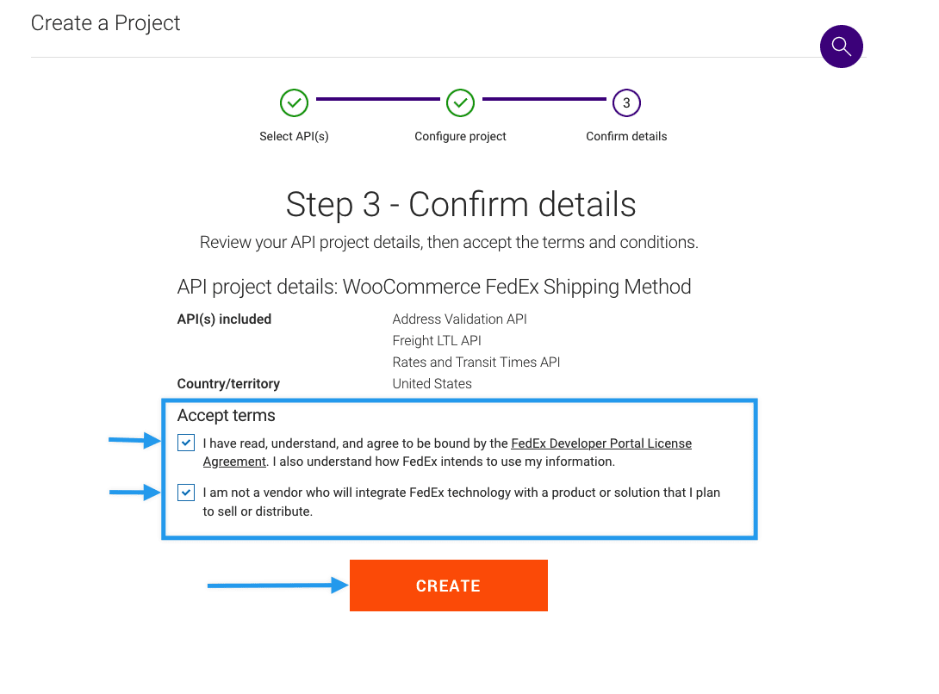The height and width of the screenshot is (694, 939).
Task: Click the green checkmark above Select API(s)
Action: (294, 102)
